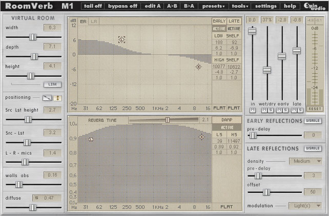Select the LATE EQ column header
The width and height of the screenshot is (329, 216).
pos(234,21)
